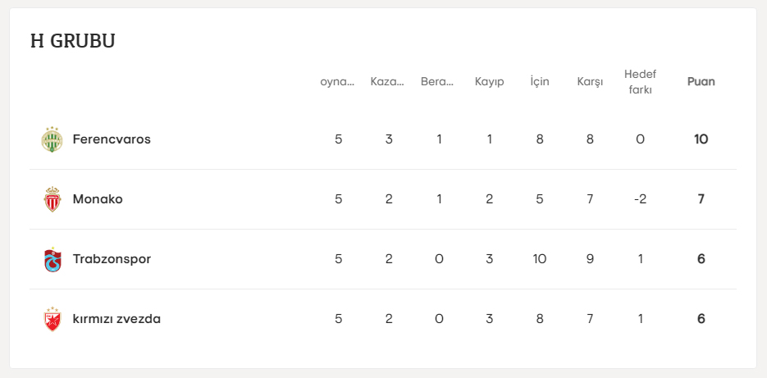Click the Karşı column header
Screen dimensions: 767x378
point(590,82)
